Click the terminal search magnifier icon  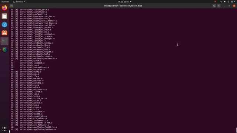tap(214, 6)
